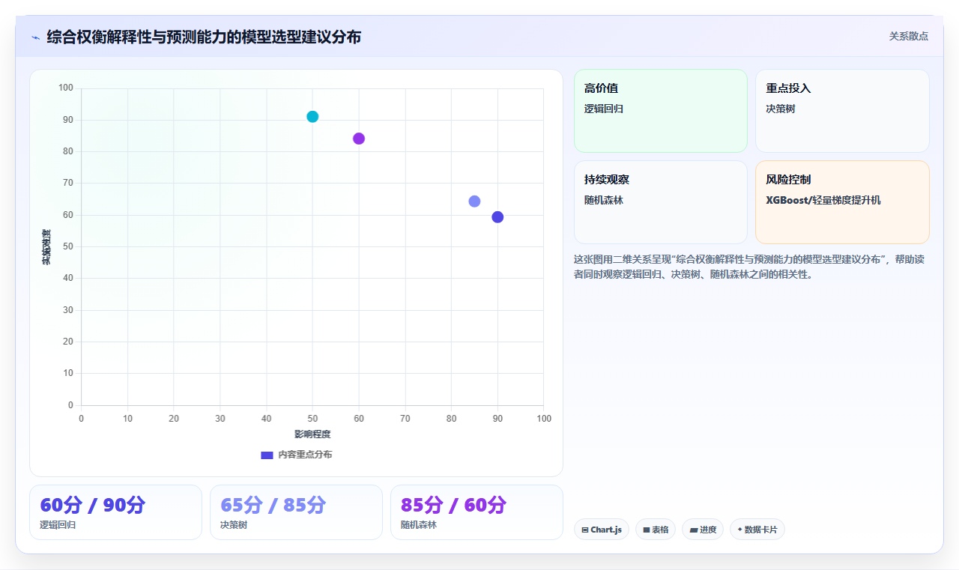
Task: Select the 数据卡片 tag chip
Action: 757,530
